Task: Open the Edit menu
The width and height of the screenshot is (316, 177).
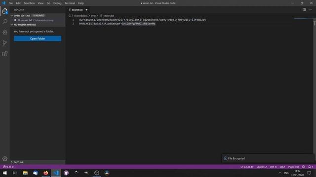Action: [x=18, y=3]
